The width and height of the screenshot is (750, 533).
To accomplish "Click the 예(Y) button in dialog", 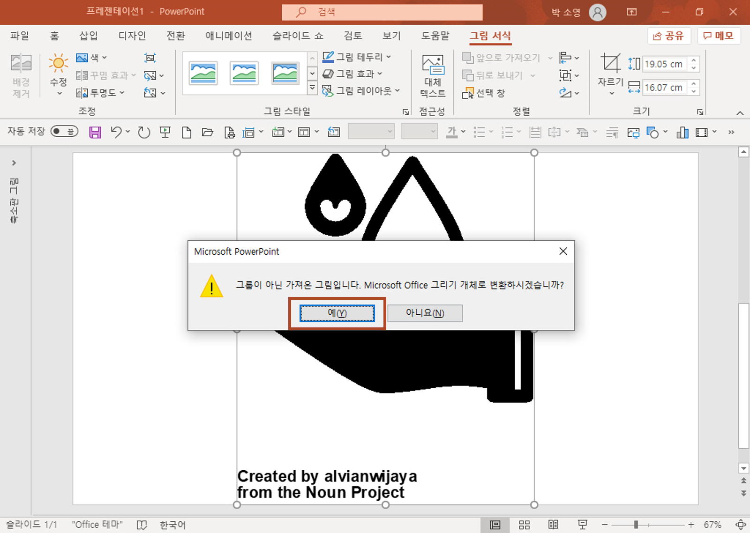I will 337,313.
